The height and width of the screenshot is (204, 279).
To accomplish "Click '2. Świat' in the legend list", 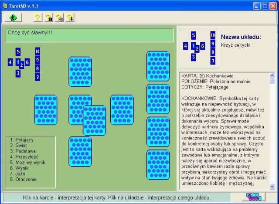I will pos(18,145).
